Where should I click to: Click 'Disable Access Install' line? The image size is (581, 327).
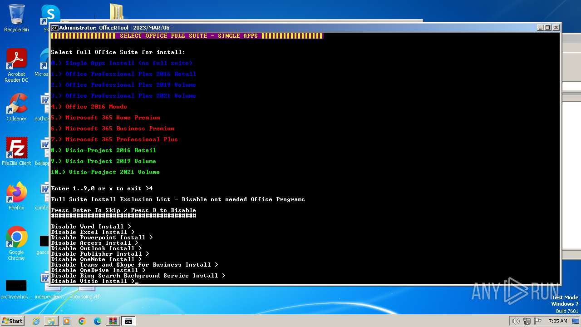pos(94,243)
